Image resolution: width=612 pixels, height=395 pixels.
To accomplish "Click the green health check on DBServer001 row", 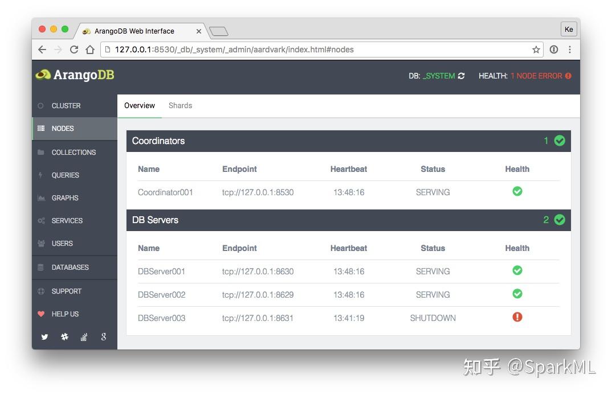I will tap(517, 270).
